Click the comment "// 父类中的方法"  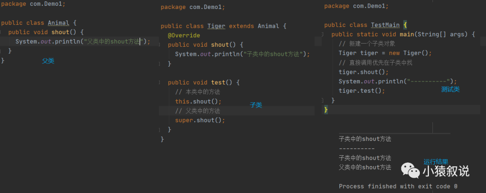point(198,111)
